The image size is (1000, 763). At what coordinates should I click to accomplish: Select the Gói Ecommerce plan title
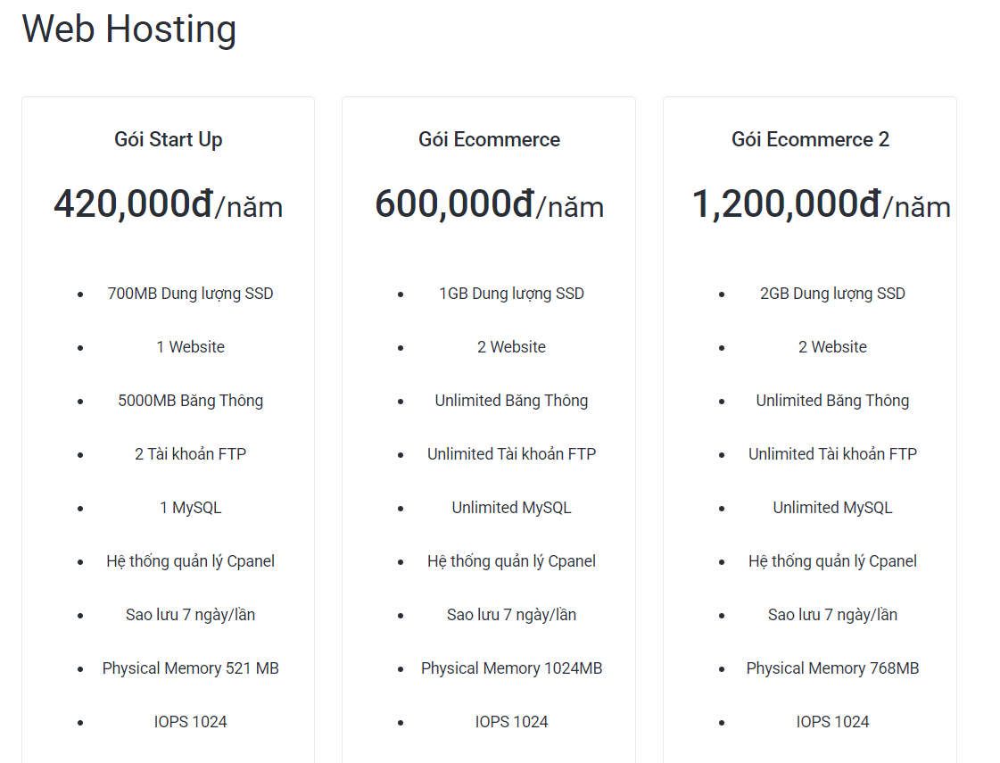pyautogui.click(x=489, y=139)
